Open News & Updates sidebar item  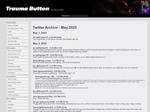point(17,25)
